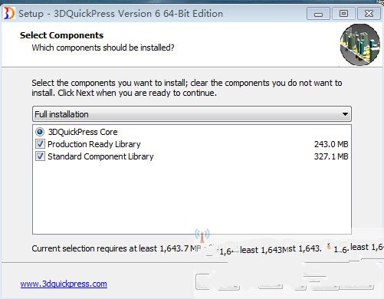Select the Standard Component Library label
Image resolution: width=384 pixels, height=299 pixels.
click(x=100, y=156)
